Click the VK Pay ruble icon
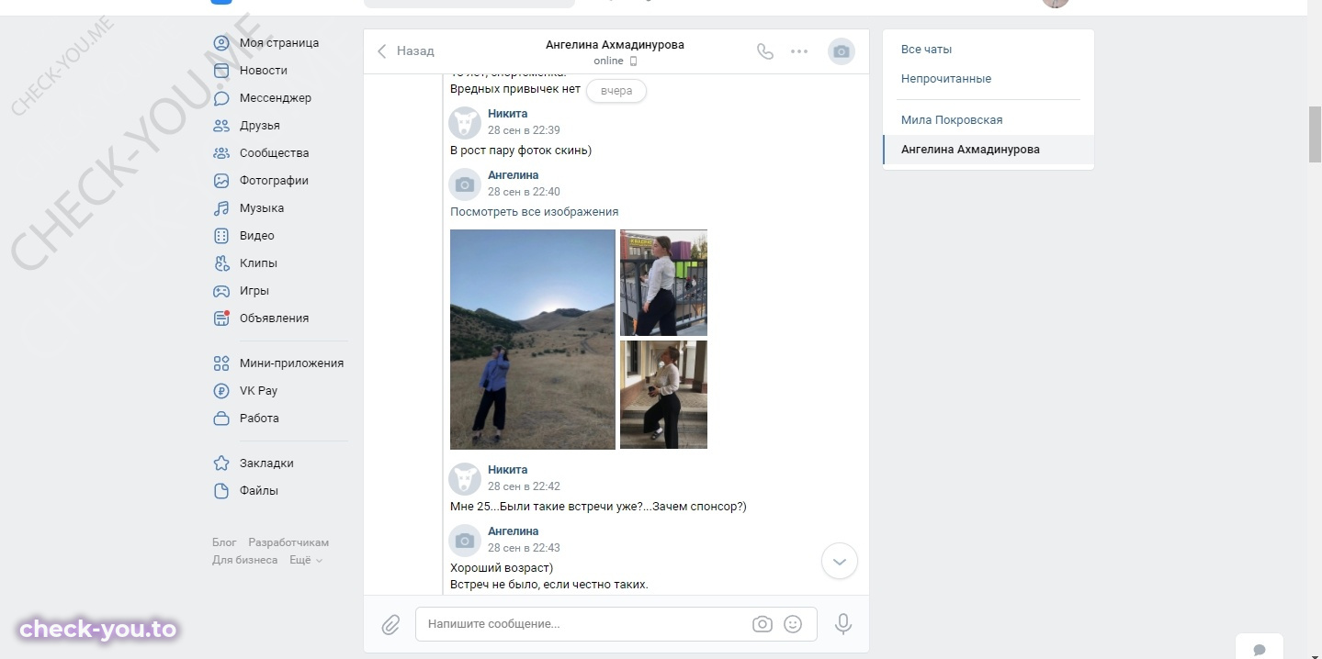 220,391
